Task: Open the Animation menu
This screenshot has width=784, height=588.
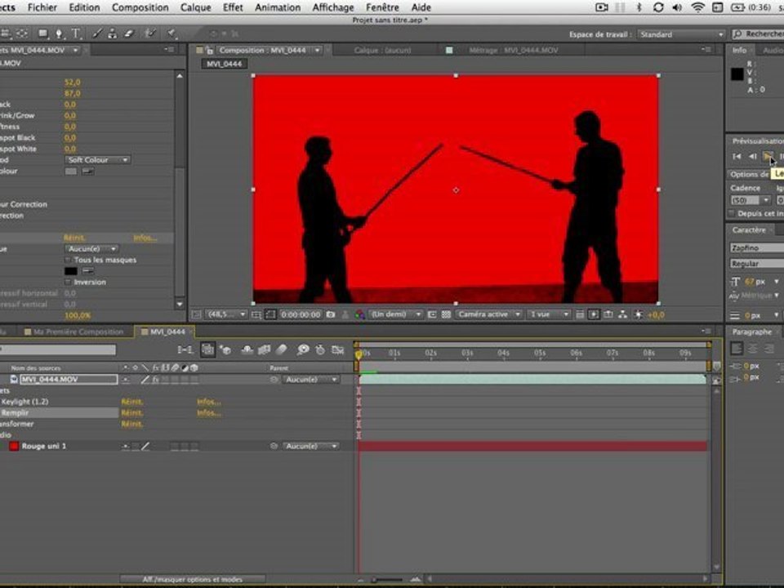Action: (x=278, y=7)
